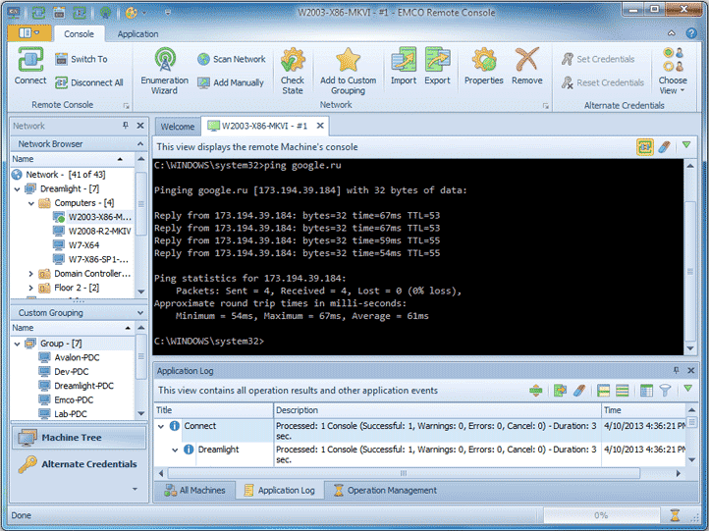
Task: Collapse the Dreamlight network node
Action: (17, 188)
